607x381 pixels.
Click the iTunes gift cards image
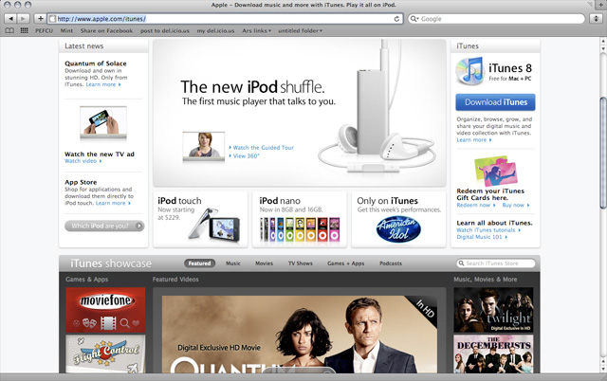click(x=495, y=171)
